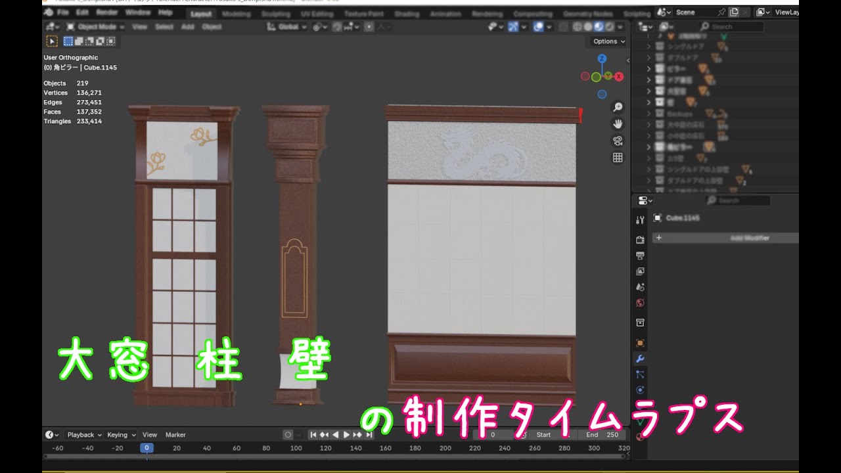Click the pan hand viewport icon
Viewport: 841px width, 473px height.
click(618, 124)
